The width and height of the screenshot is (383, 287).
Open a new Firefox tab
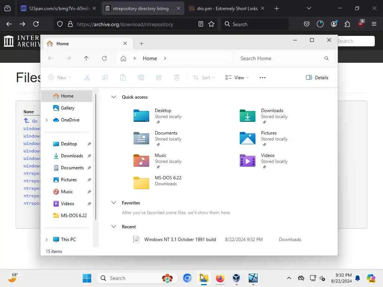(276, 9)
